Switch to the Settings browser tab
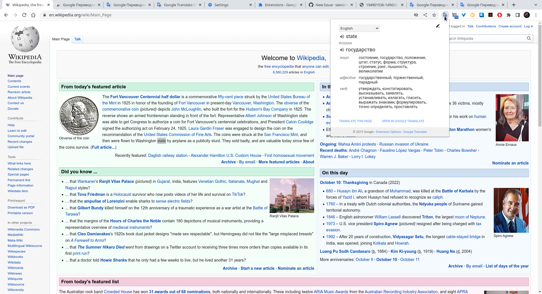Viewport: 542px width, 294px height. pyautogui.click(x=230, y=5)
